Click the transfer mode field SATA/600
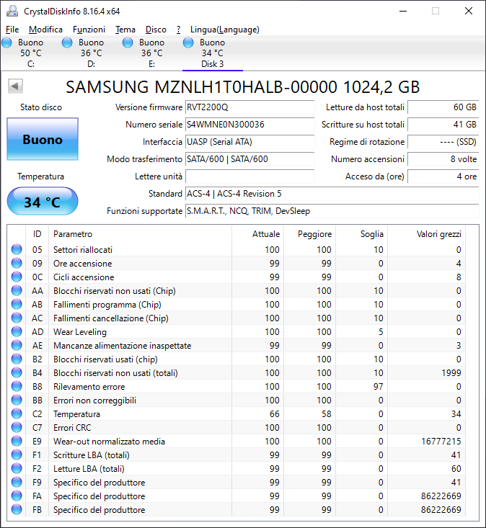Screen dimensions: 486x528 249,159
